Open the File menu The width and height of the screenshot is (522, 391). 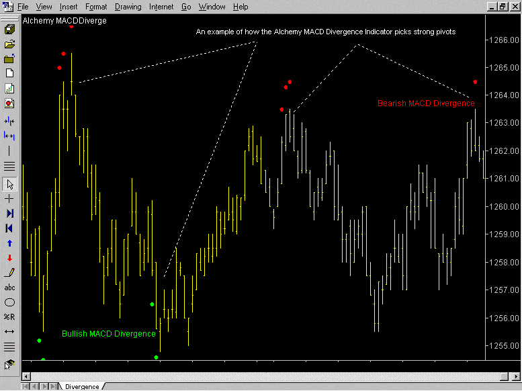(x=23, y=7)
